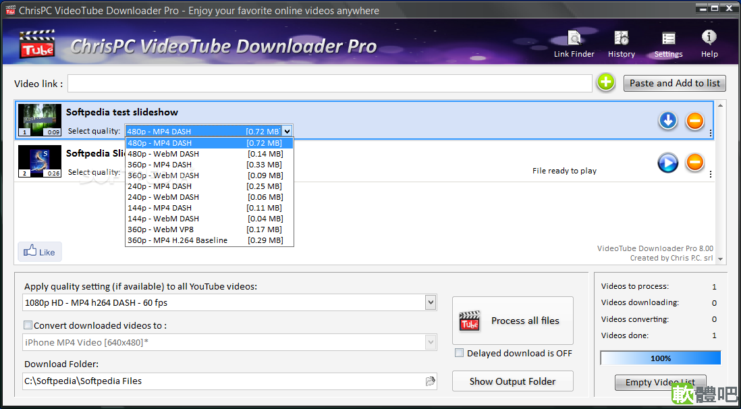Open more options for Softpedia test slideshow
741x409 pixels.
click(710, 134)
